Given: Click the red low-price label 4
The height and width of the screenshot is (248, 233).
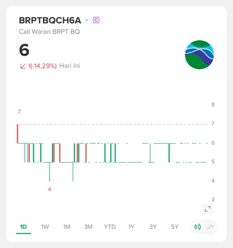Looking at the screenshot, I should click(x=50, y=189).
